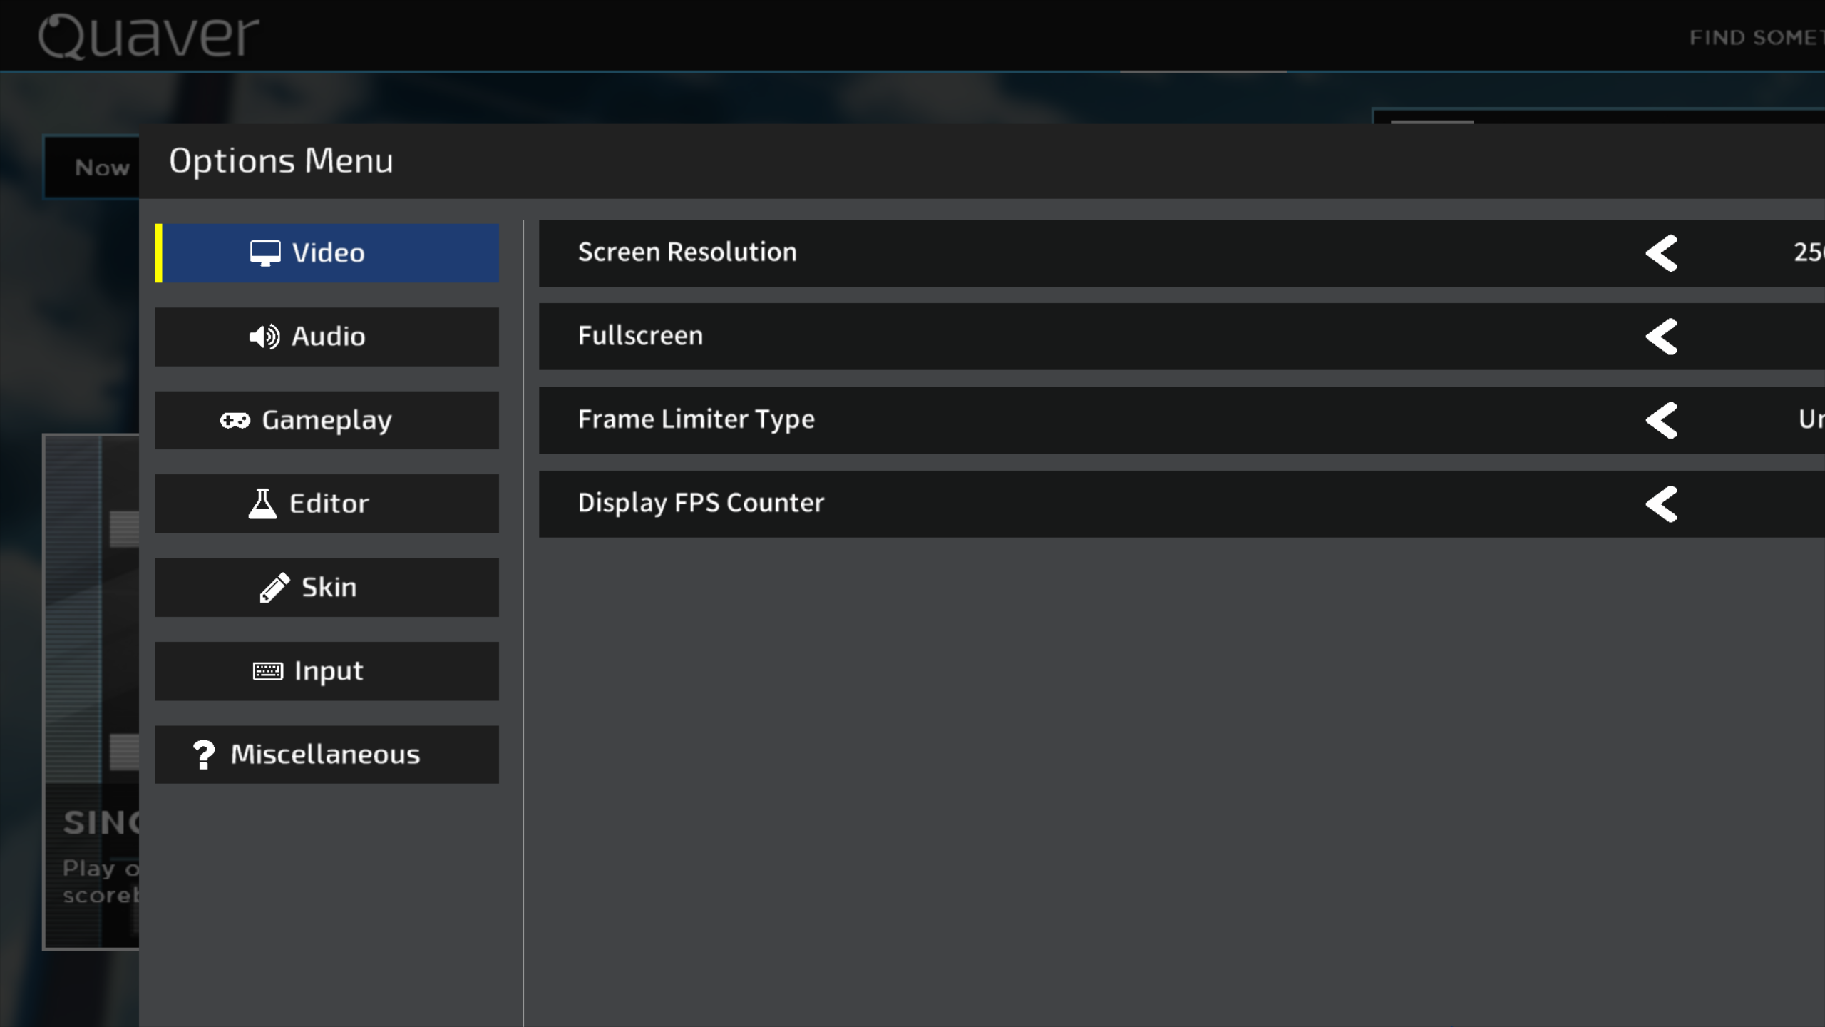Select the monitor icon for Video settings
1825x1027 pixels.
click(x=264, y=252)
